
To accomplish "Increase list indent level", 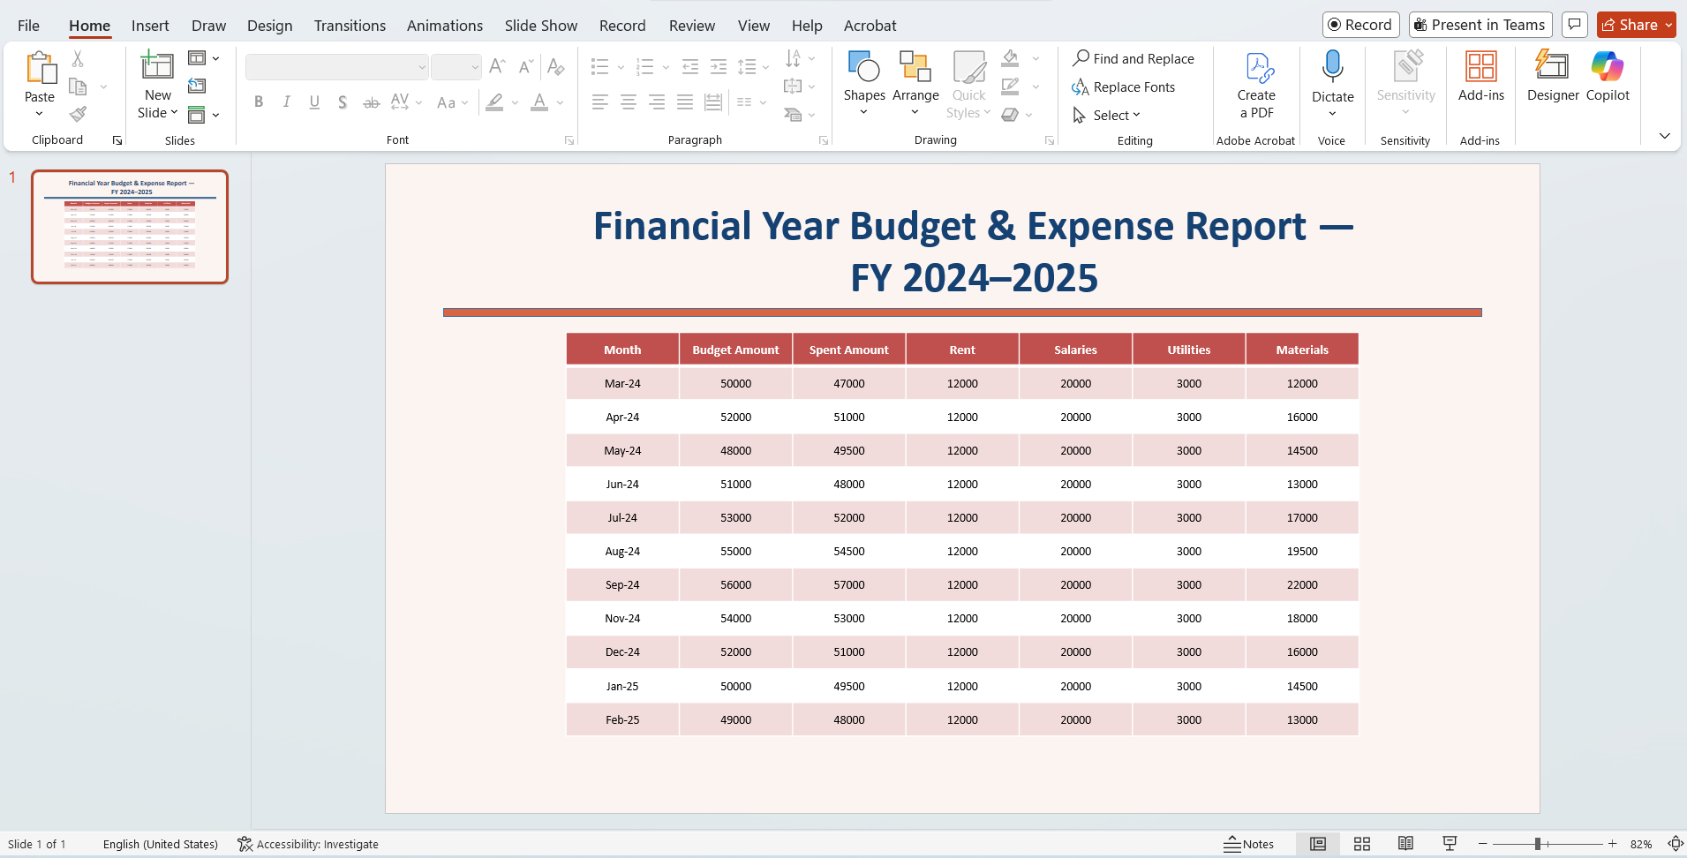I will click(719, 66).
